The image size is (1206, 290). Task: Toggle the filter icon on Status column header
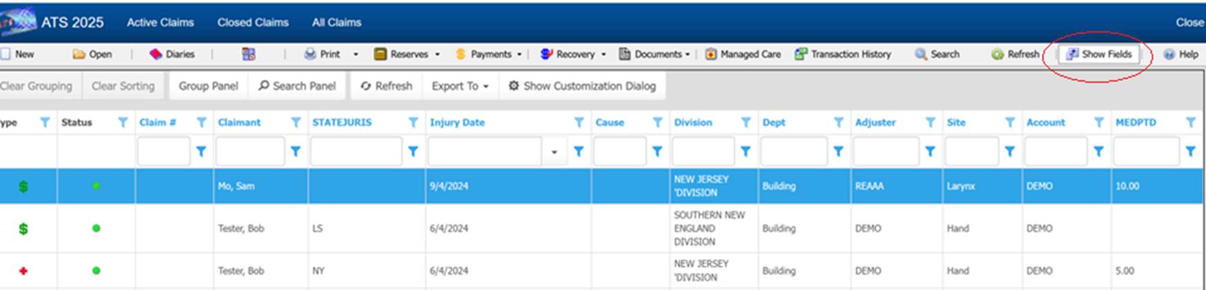(x=123, y=122)
